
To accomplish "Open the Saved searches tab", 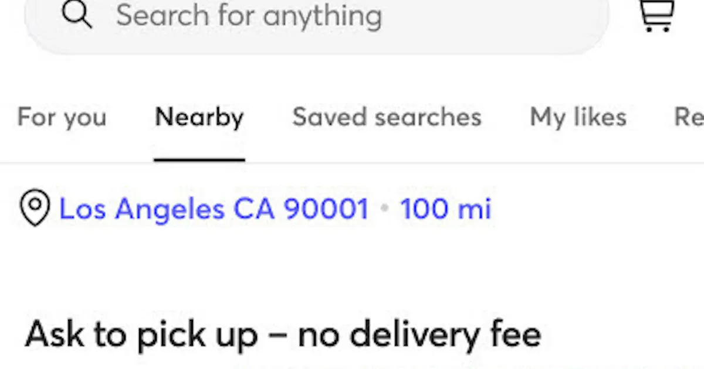I will pyautogui.click(x=387, y=117).
